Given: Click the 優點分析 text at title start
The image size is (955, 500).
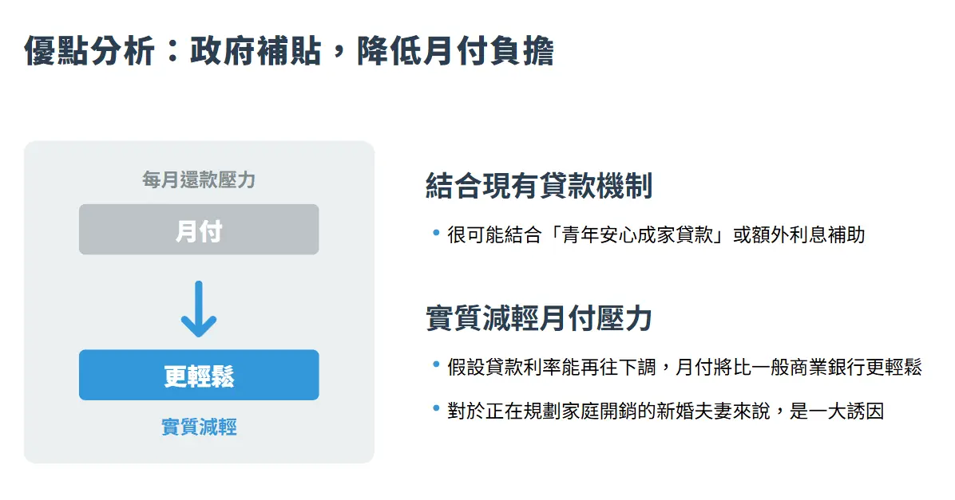Looking at the screenshot, I should [x=89, y=50].
